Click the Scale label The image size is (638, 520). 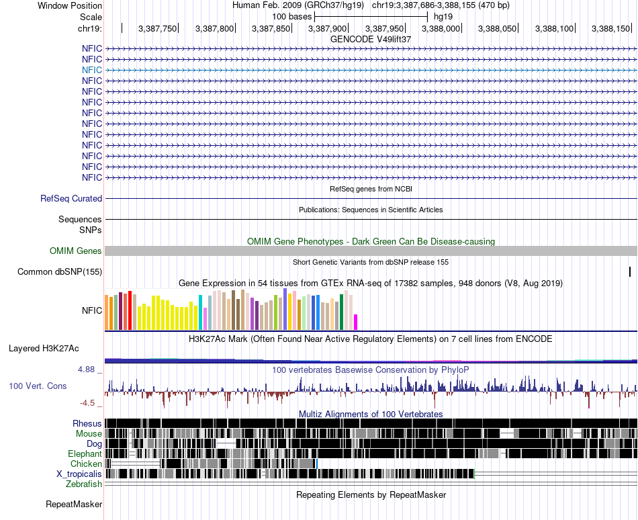point(91,17)
